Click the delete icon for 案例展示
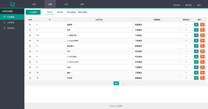Viewport: 208px width, 109px height. tap(202, 46)
